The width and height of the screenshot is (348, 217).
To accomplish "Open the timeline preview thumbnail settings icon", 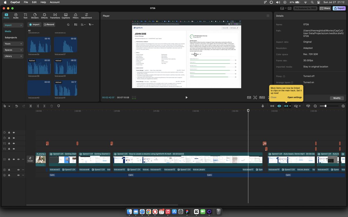I will tap(308, 106).
